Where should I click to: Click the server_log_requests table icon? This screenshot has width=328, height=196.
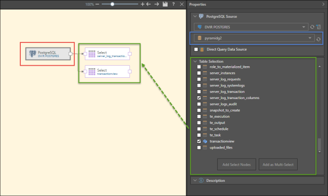point(205,79)
